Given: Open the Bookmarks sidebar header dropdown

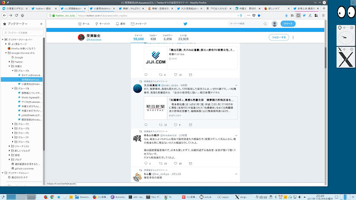Looking at the screenshot, I should (x=17, y=24).
